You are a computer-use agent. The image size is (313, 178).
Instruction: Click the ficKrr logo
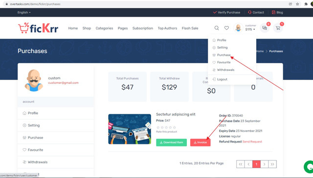38,28
